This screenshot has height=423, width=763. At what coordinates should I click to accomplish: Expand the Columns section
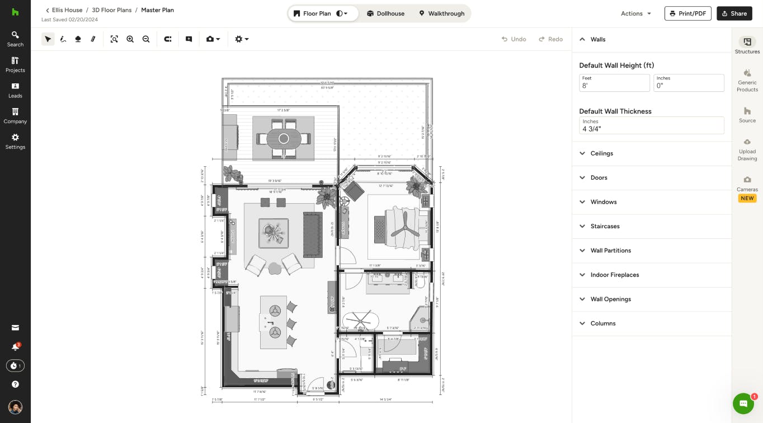(x=652, y=323)
